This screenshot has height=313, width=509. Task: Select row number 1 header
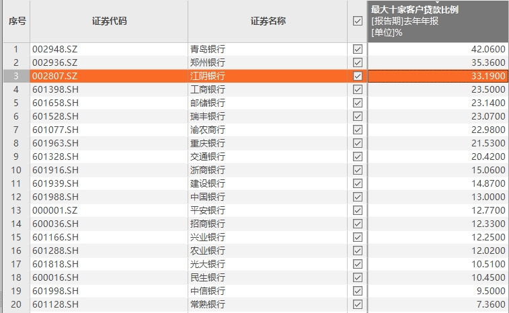[x=15, y=49]
